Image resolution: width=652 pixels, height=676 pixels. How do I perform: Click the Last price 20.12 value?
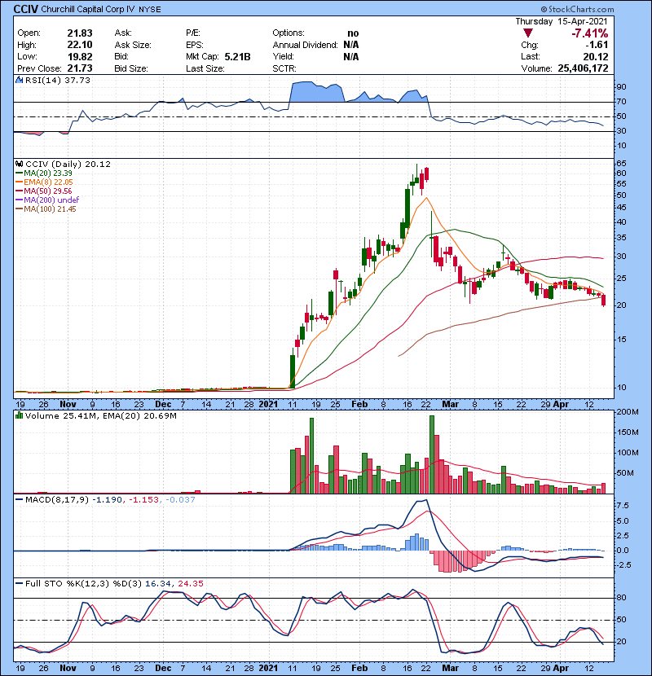coord(596,56)
